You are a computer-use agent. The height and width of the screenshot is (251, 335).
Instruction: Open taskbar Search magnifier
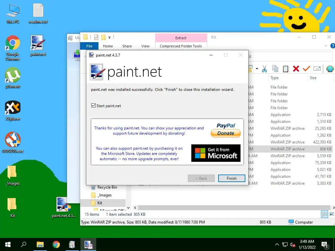point(24,244)
